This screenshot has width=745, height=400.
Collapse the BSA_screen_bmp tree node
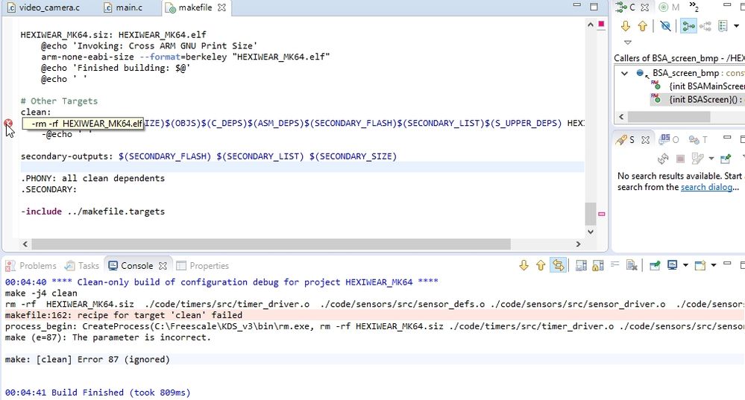625,73
